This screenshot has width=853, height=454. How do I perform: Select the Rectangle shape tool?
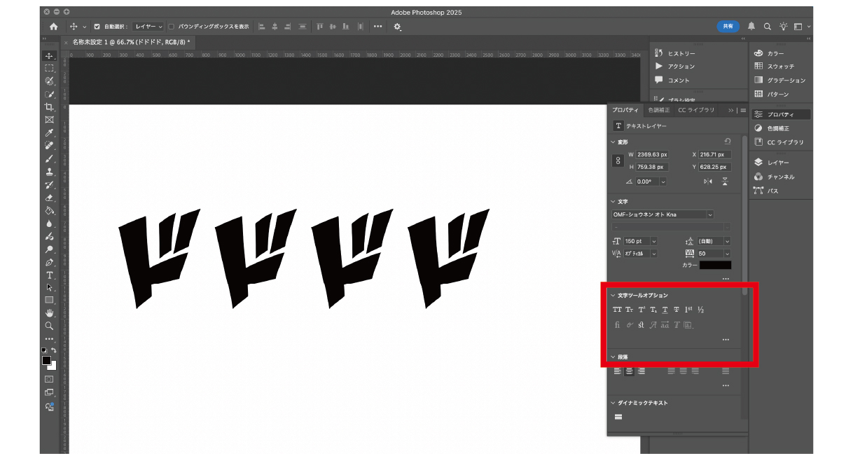click(x=49, y=300)
